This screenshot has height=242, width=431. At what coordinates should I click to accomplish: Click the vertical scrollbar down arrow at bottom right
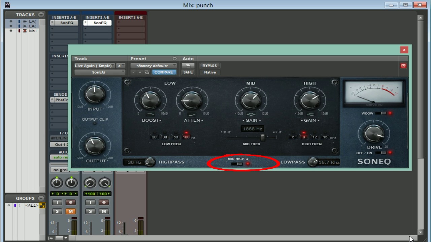coord(420,232)
